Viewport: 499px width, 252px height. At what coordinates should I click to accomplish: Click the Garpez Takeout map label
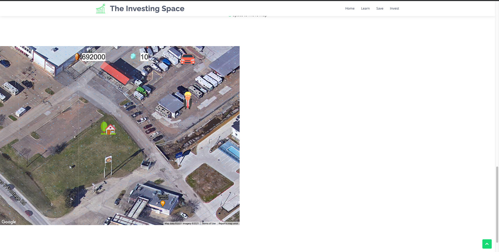pyautogui.click(x=163, y=197)
